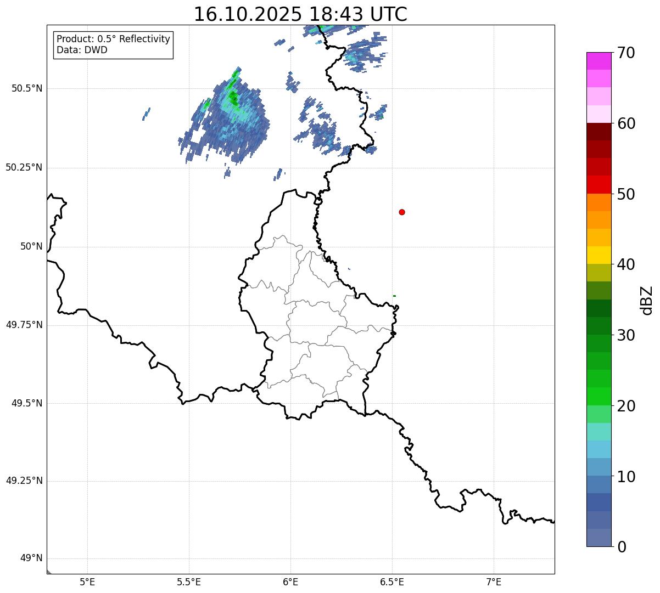660x593 pixels.
Task: Click the 30 tick on the colorbar
Action: [x=626, y=335]
